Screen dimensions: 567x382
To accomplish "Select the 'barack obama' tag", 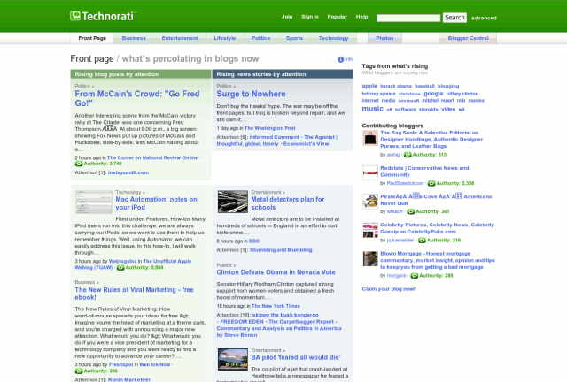I will pos(396,87).
